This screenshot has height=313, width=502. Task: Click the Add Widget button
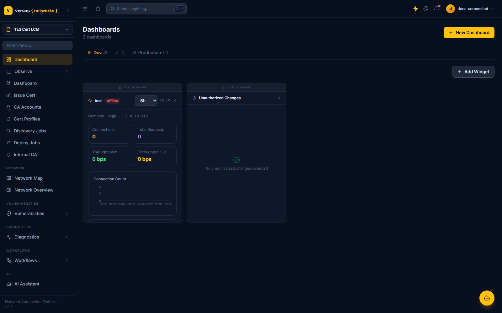[x=473, y=72]
